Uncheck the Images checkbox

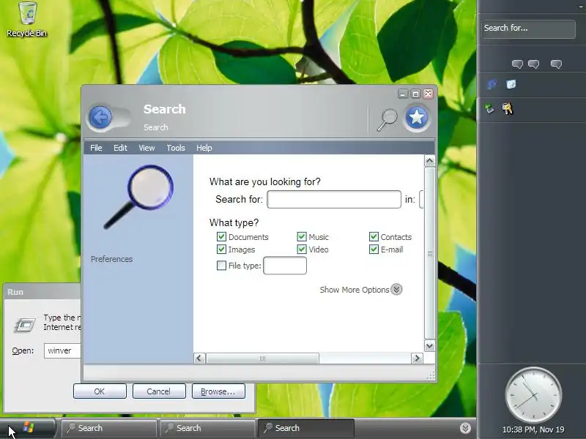[x=221, y=249]
